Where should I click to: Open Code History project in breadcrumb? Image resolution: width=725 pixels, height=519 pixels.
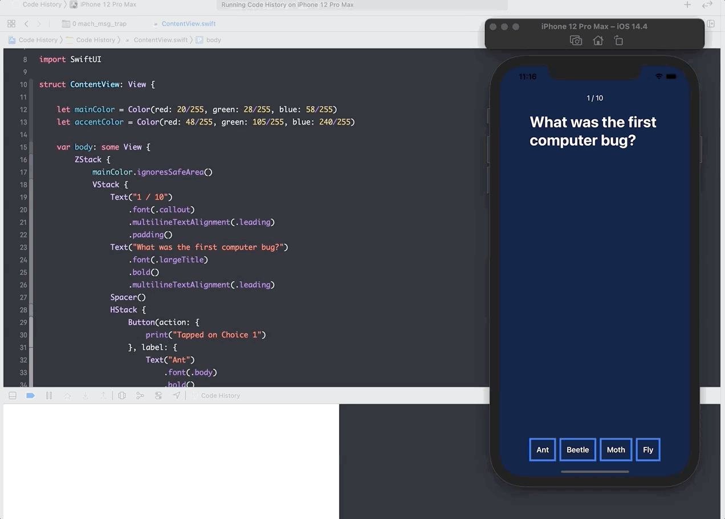[33, 40]
